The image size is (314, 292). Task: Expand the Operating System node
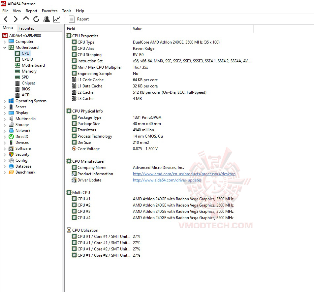point(5,101)
